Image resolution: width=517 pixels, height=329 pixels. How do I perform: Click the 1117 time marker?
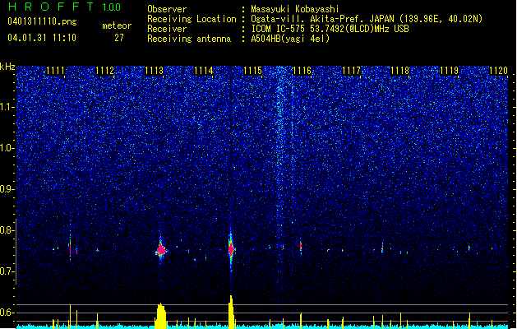tap(351, 71)
